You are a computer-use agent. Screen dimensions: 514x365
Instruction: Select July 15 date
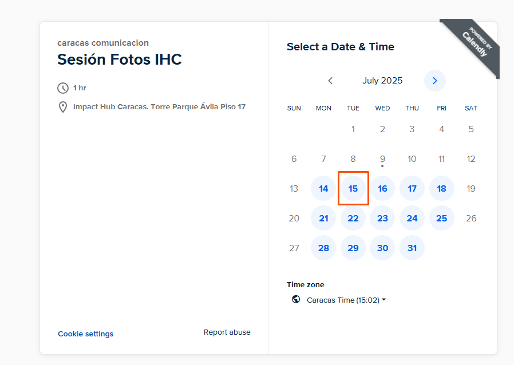[x=353, y=188]
